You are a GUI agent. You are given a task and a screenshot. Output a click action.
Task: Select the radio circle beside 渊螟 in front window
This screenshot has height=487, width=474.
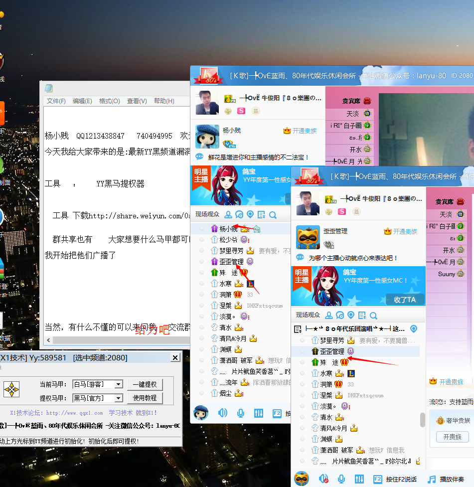pos(302,439)
